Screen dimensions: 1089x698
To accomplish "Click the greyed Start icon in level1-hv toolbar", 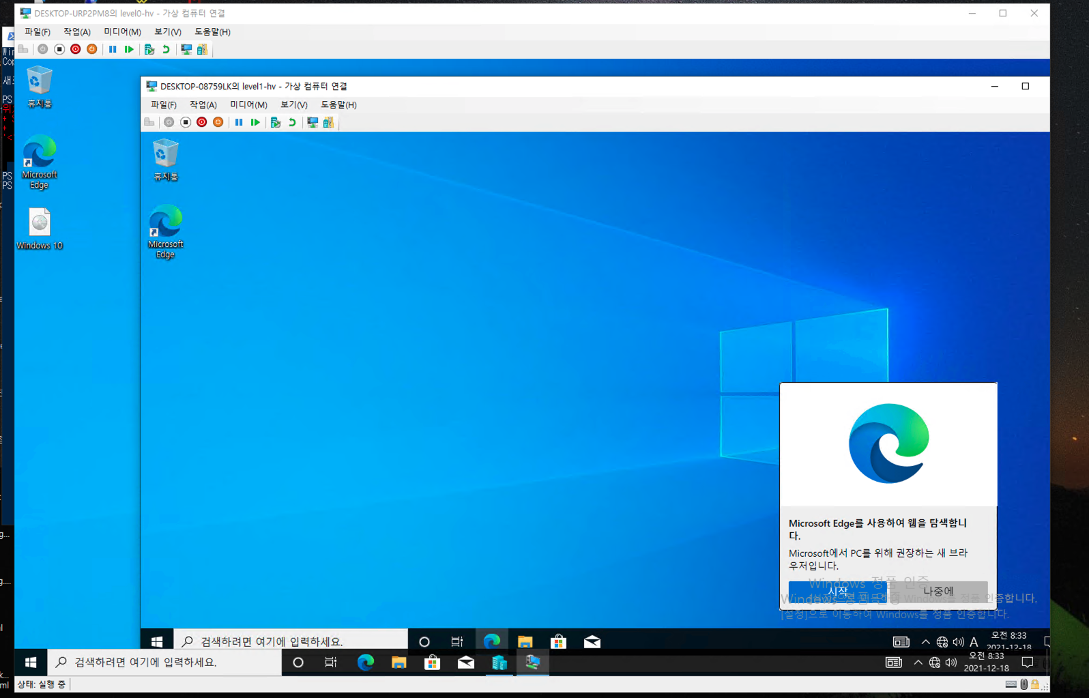I will click(169, 122).
